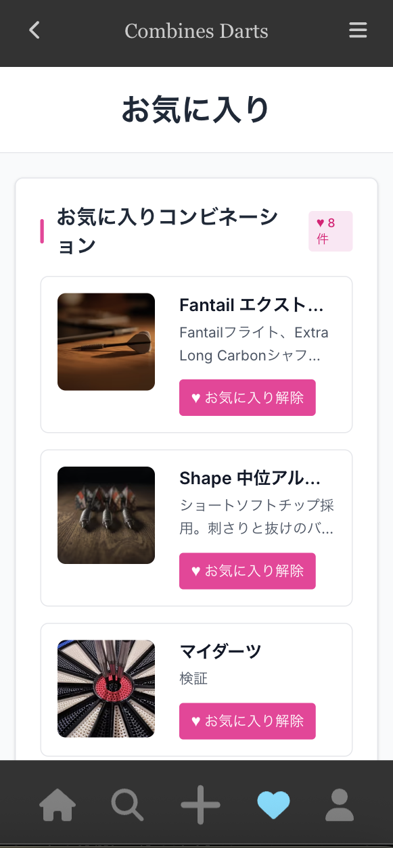The width and height of the screenshot is (393, 848).
Task: Unfavorite the Fantail エクスト item
Action: [247, 398]
